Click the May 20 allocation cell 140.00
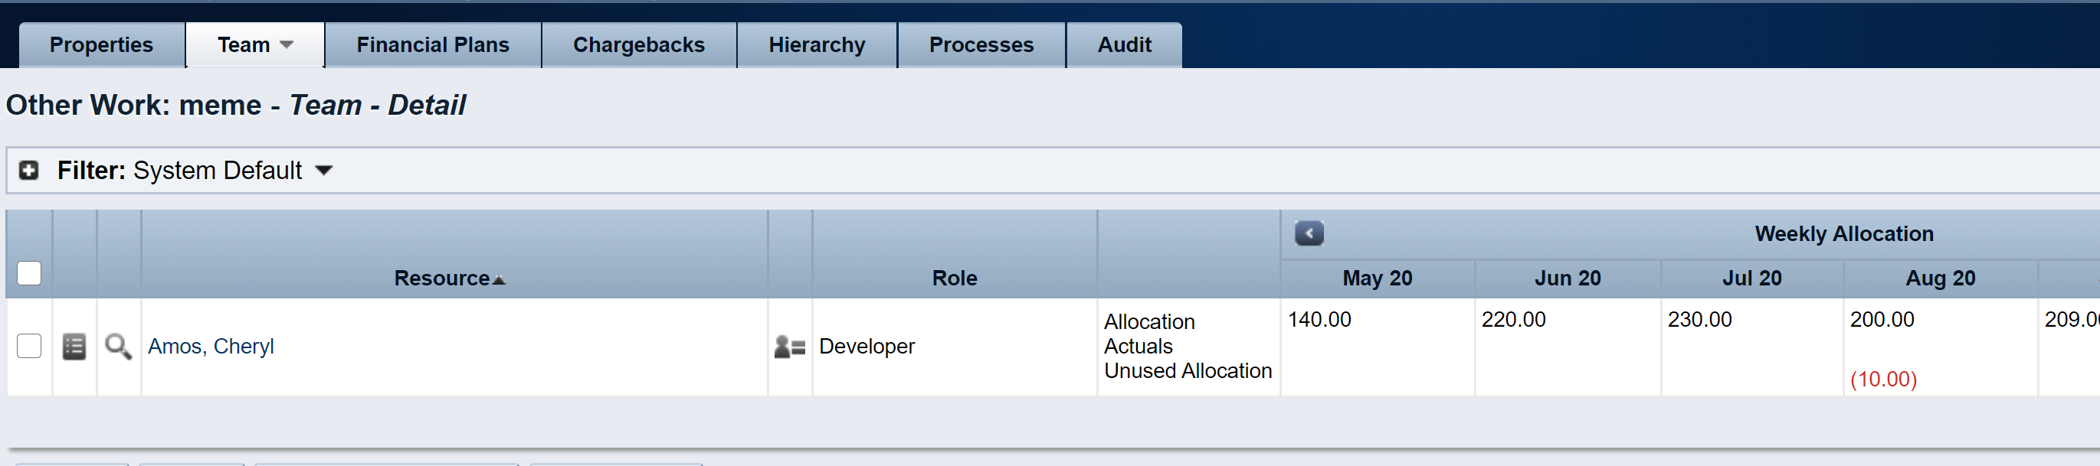 [x=1319, y=319]
